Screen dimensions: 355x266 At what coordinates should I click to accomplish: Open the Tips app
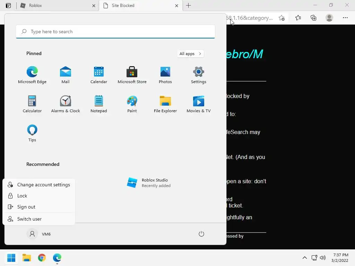32,133
